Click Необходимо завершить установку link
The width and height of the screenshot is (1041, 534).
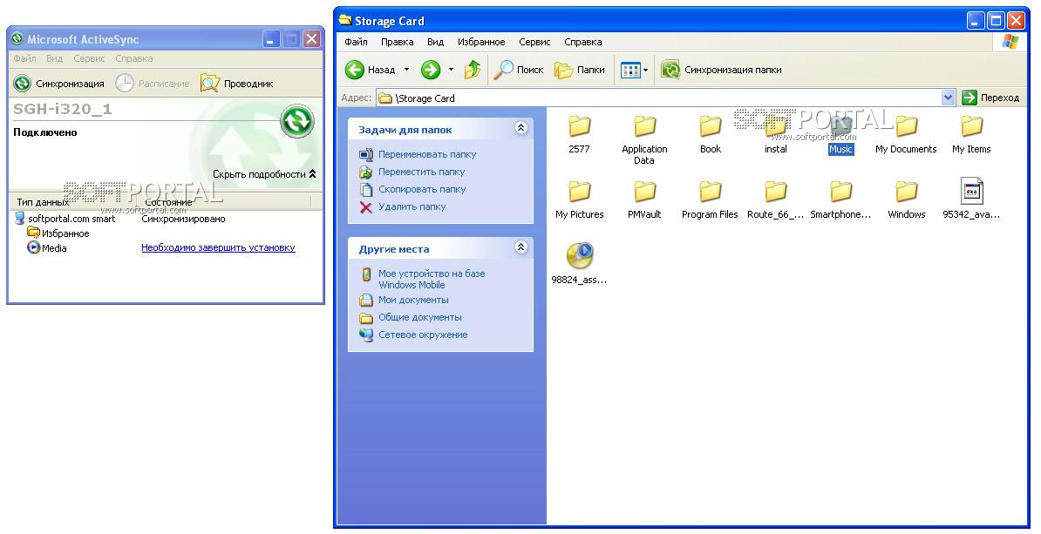[x=219, y=247]
